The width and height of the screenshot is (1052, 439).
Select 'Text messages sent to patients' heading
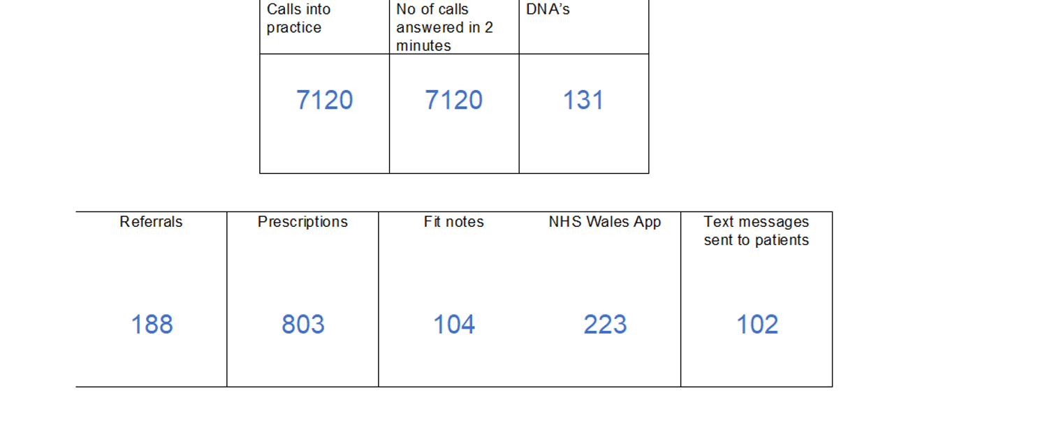756,231
